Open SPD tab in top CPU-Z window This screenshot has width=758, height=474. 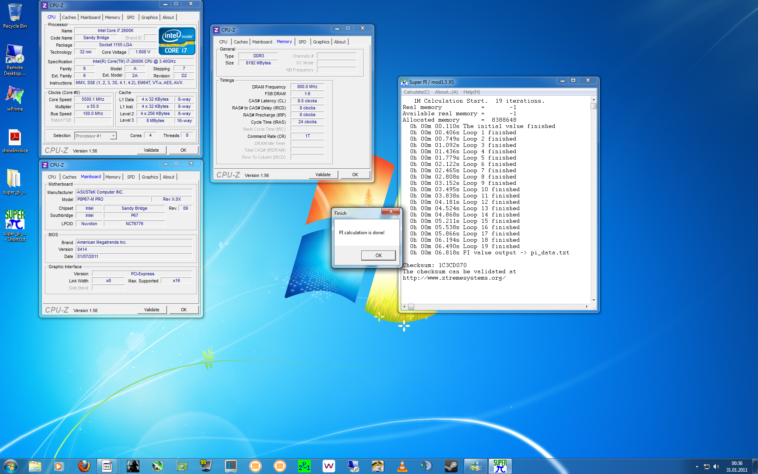[130, 17]
